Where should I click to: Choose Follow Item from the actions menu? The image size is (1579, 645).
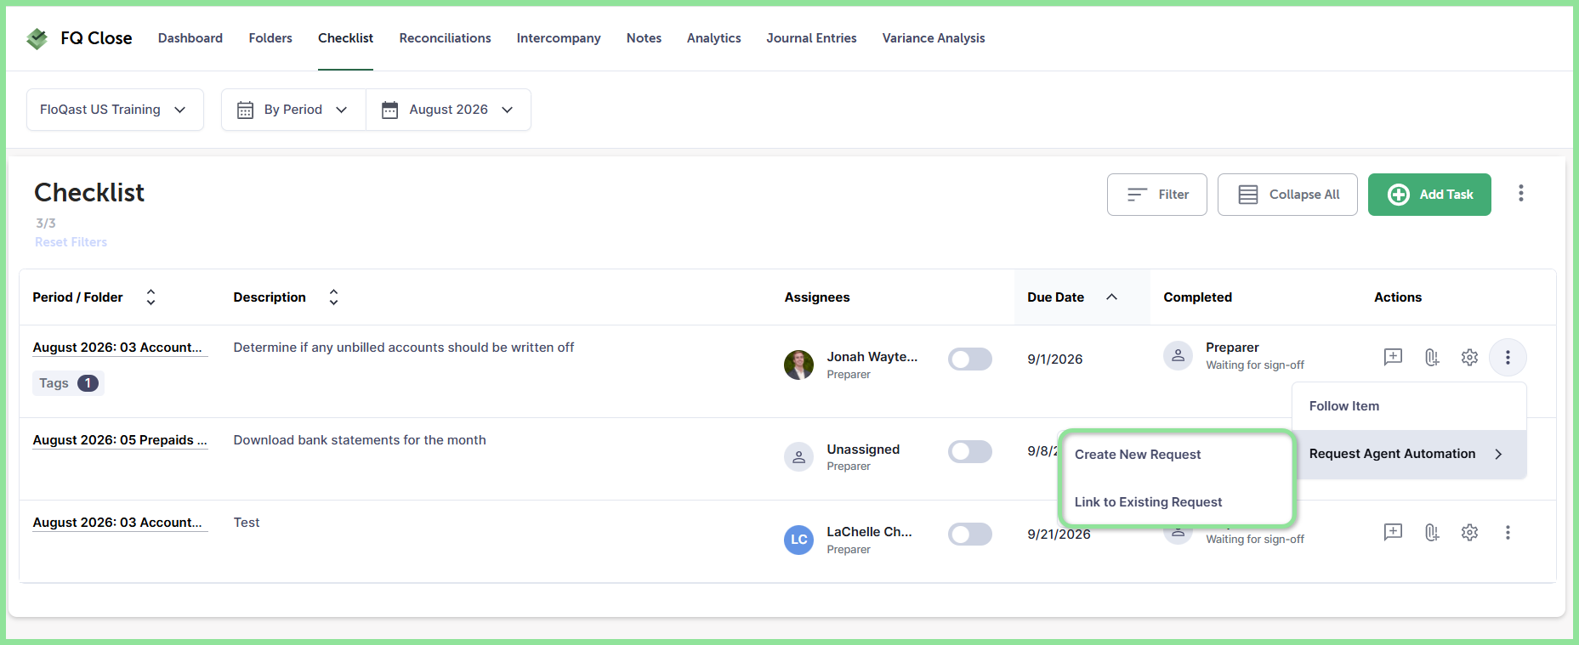(x=1409, y=406)
